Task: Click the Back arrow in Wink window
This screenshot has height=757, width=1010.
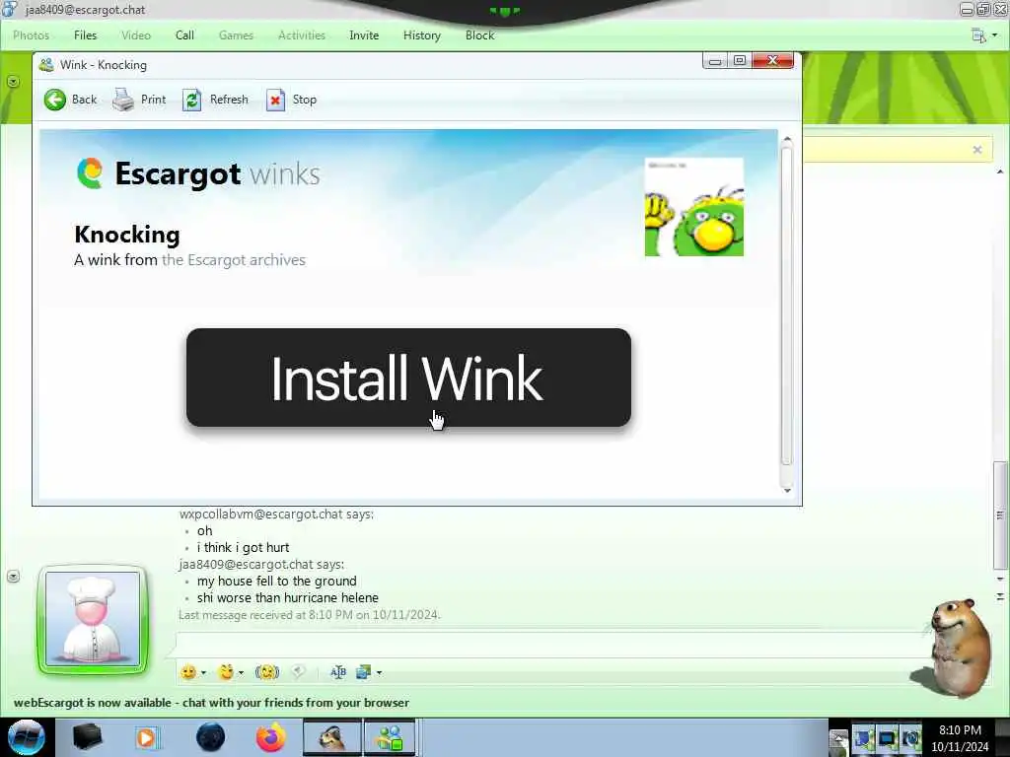Action: point(70,100)
